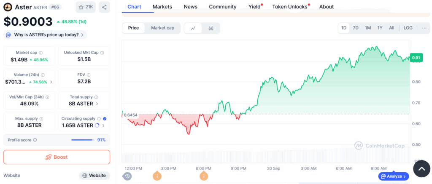This screenshot has width=432, height=184.
Task: Click the Volume (24h) info icon
Action: (x=43, y=75)
